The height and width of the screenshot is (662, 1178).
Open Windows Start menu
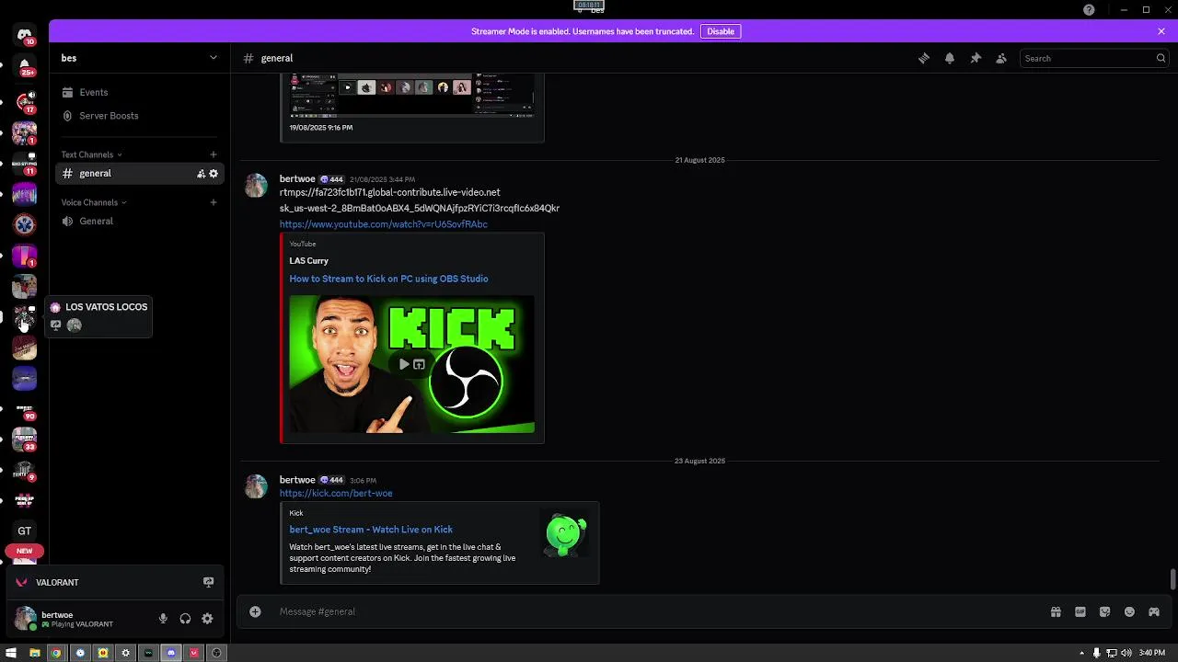pyautogui.click(x=11, y=653)
